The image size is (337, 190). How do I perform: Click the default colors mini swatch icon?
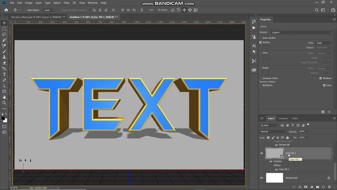click(2, 114)
